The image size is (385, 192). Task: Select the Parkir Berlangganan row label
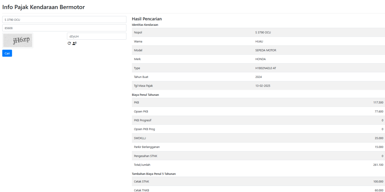pyautogui.click(x=147, y=147)
